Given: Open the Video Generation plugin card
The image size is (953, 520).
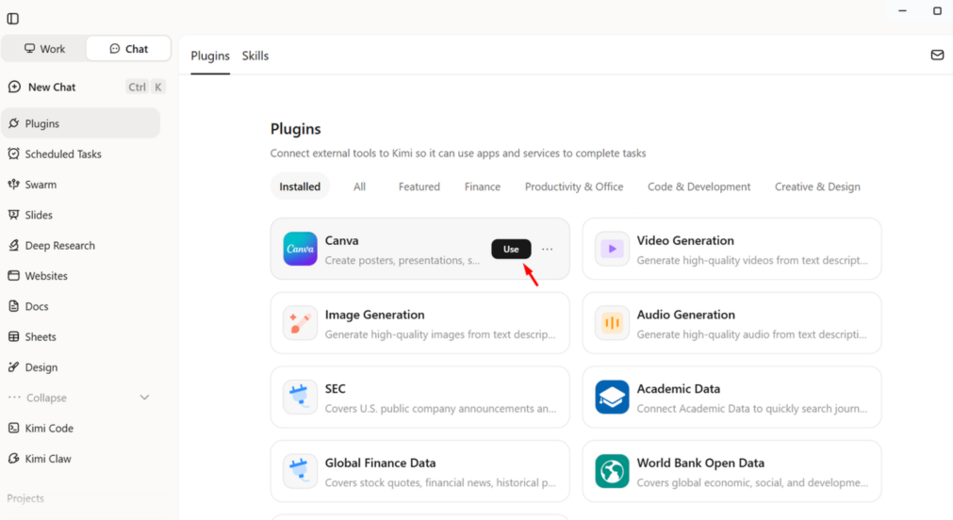Looking at the screenshot, I should (731, 249).
